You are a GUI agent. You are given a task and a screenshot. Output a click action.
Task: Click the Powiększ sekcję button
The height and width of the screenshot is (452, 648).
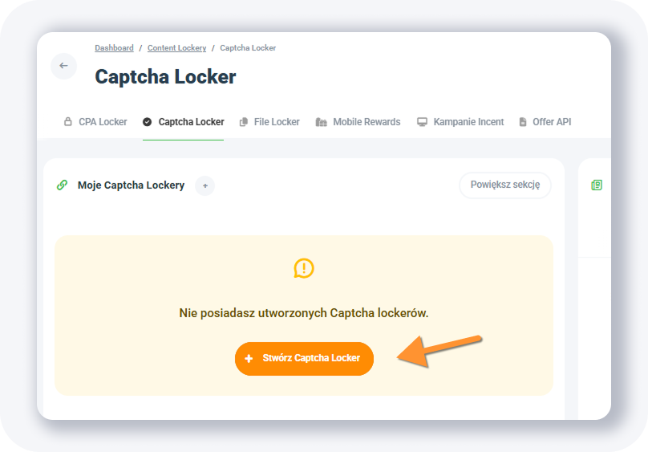(505, 185)
